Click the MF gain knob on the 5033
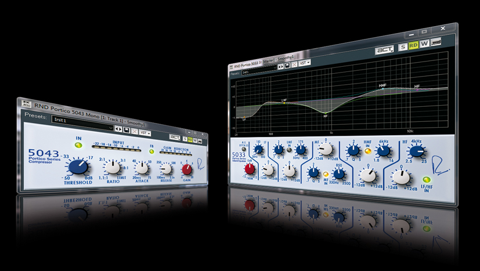 coord(326,150)
